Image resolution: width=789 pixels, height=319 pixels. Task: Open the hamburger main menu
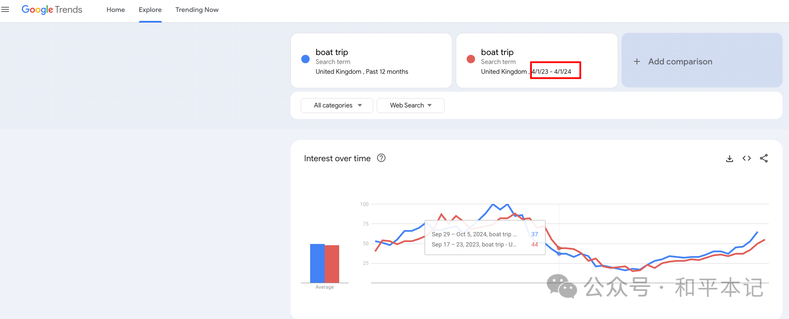(5, 9)
